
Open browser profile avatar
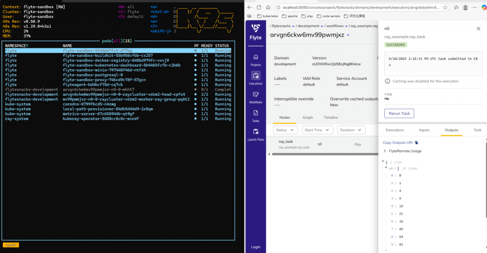pyautogui.click(x=465, y=8)
